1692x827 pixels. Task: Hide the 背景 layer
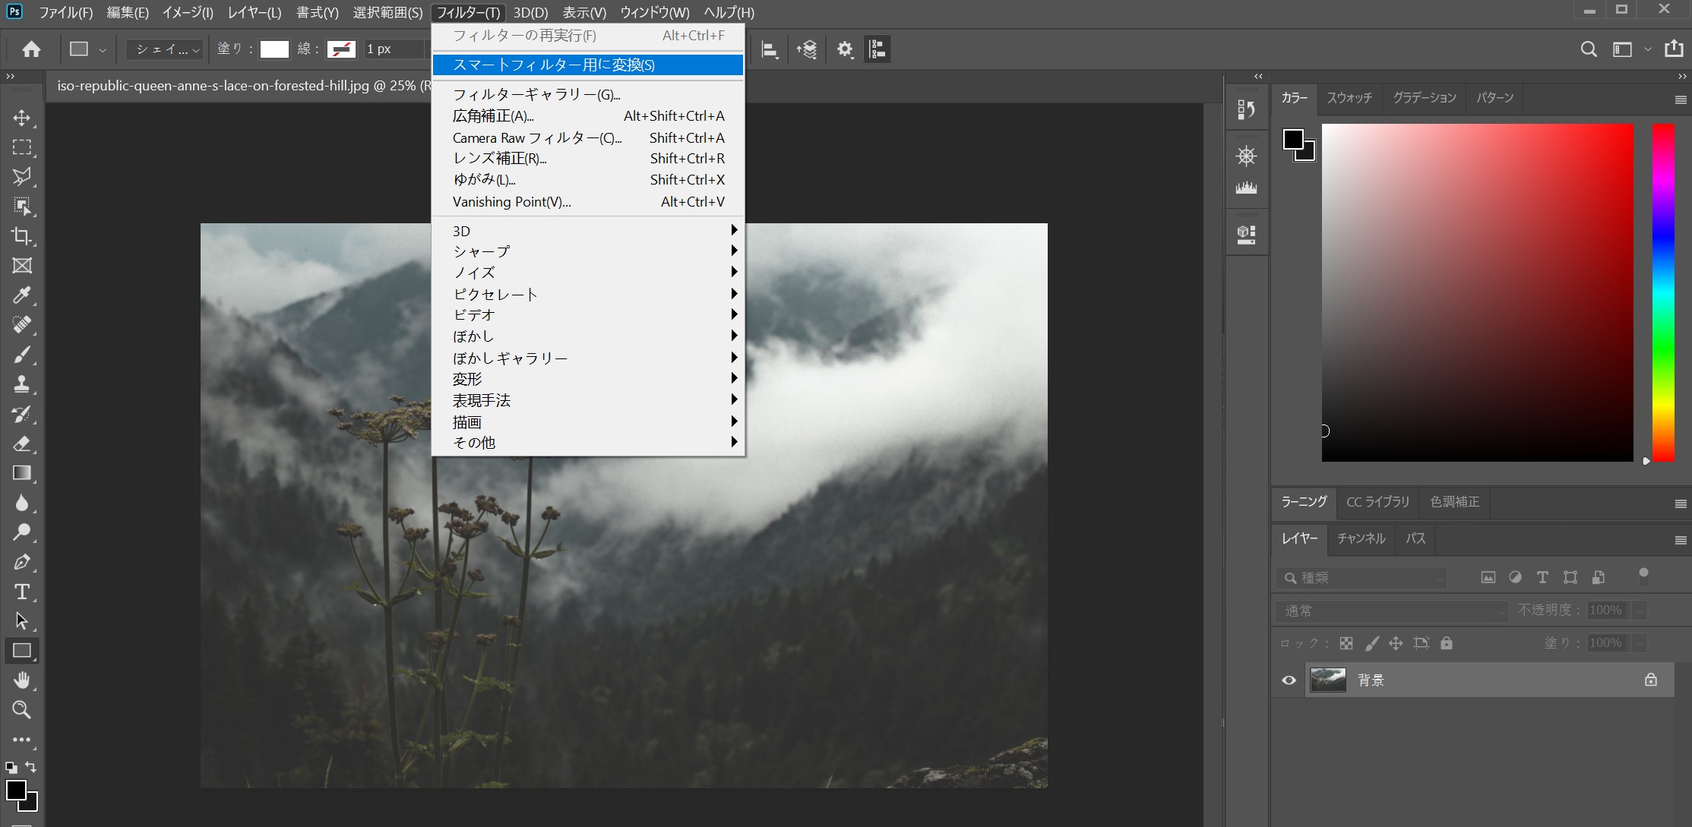click(x=1288, y=680)
